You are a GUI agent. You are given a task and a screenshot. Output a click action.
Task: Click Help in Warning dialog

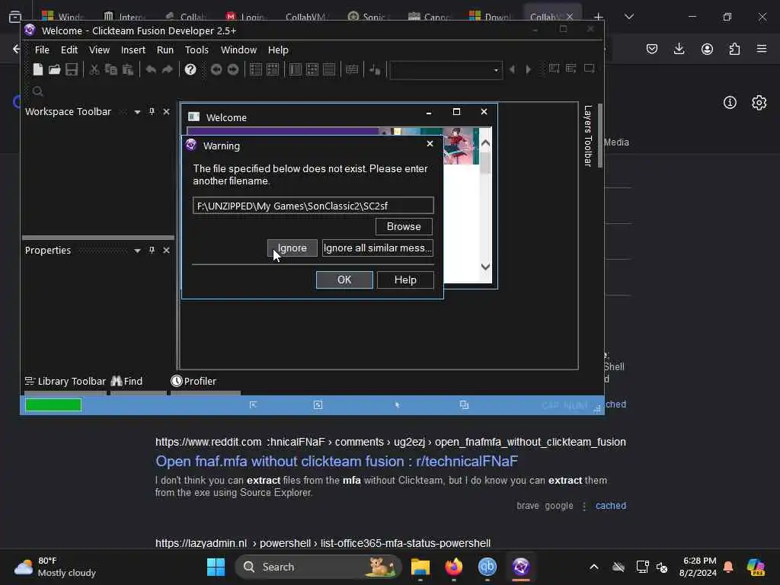point(405,280)
